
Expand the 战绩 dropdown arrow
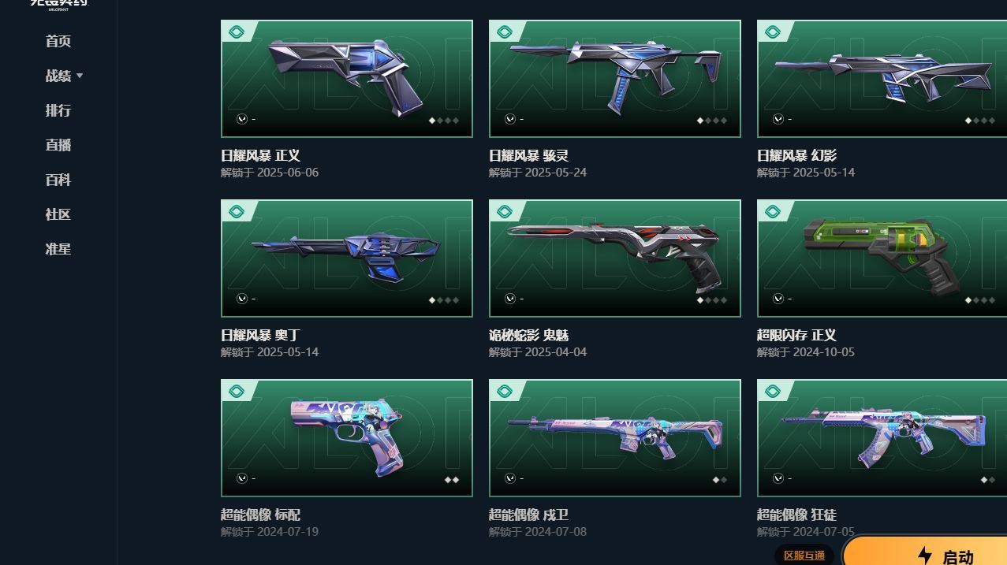80,76
